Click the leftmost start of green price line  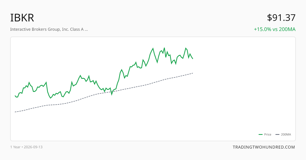pyautogui.click(x=15, y=95)
